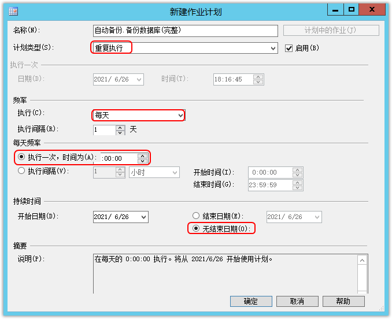Increase the 执行一次 time with up spinner

pyautogui.click(x=142, y=156)
